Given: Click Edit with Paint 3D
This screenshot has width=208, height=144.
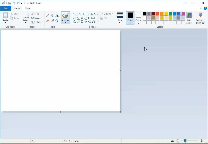Looking at the screenshot, I should [200, 18].
